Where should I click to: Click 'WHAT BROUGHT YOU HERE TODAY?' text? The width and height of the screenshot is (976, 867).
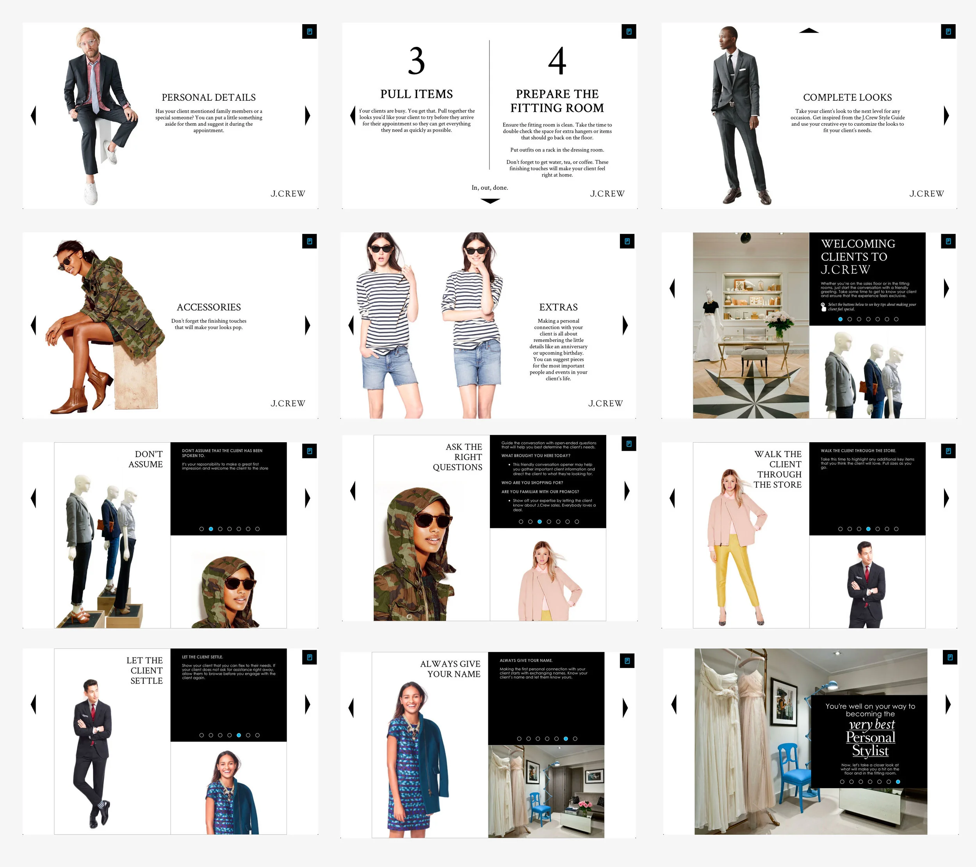pos(536,456)
